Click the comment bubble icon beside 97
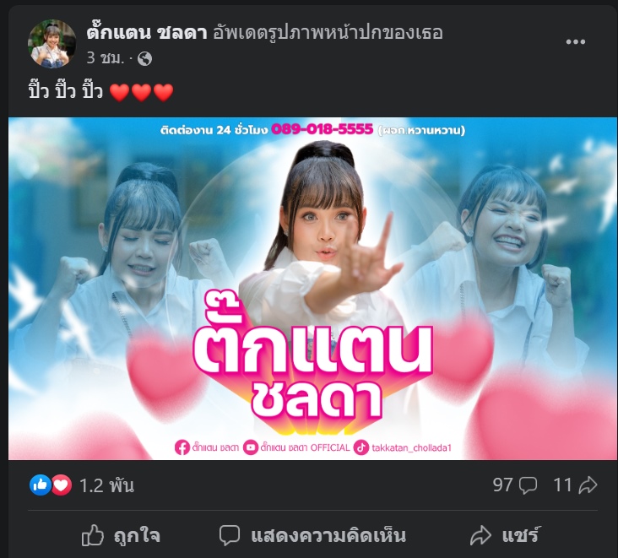 click(528, 485)
